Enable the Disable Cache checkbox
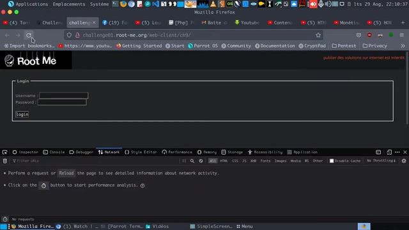 [x=332, y=161]
